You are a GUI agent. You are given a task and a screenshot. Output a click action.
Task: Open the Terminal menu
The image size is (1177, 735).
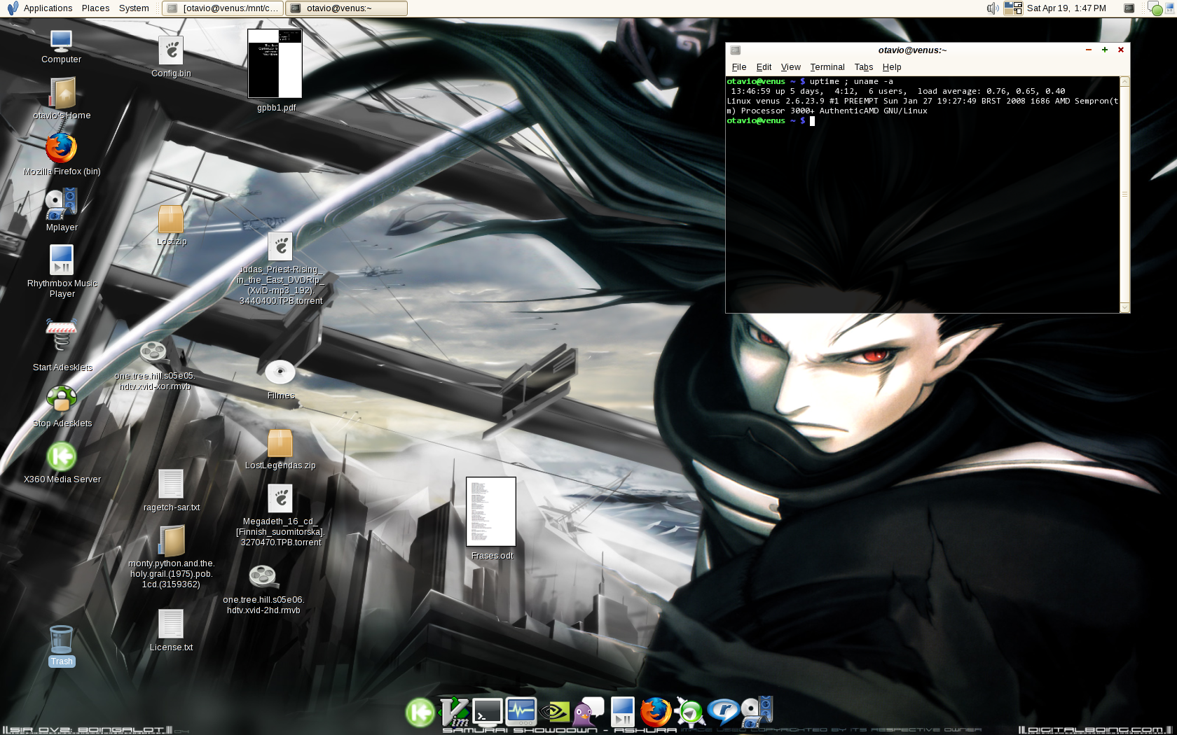(x=827, y=67)
